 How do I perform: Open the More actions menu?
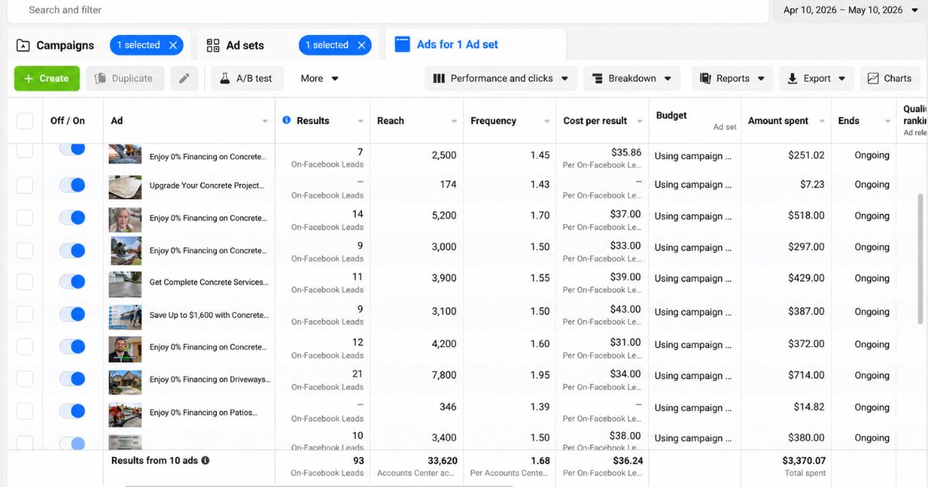click(x=319, y=78)
